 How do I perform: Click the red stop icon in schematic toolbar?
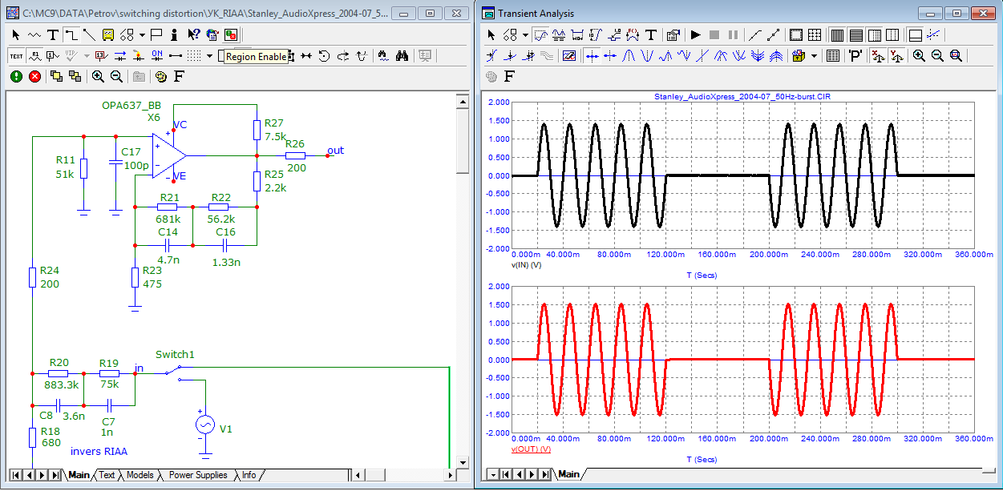(x=34, y=76)
